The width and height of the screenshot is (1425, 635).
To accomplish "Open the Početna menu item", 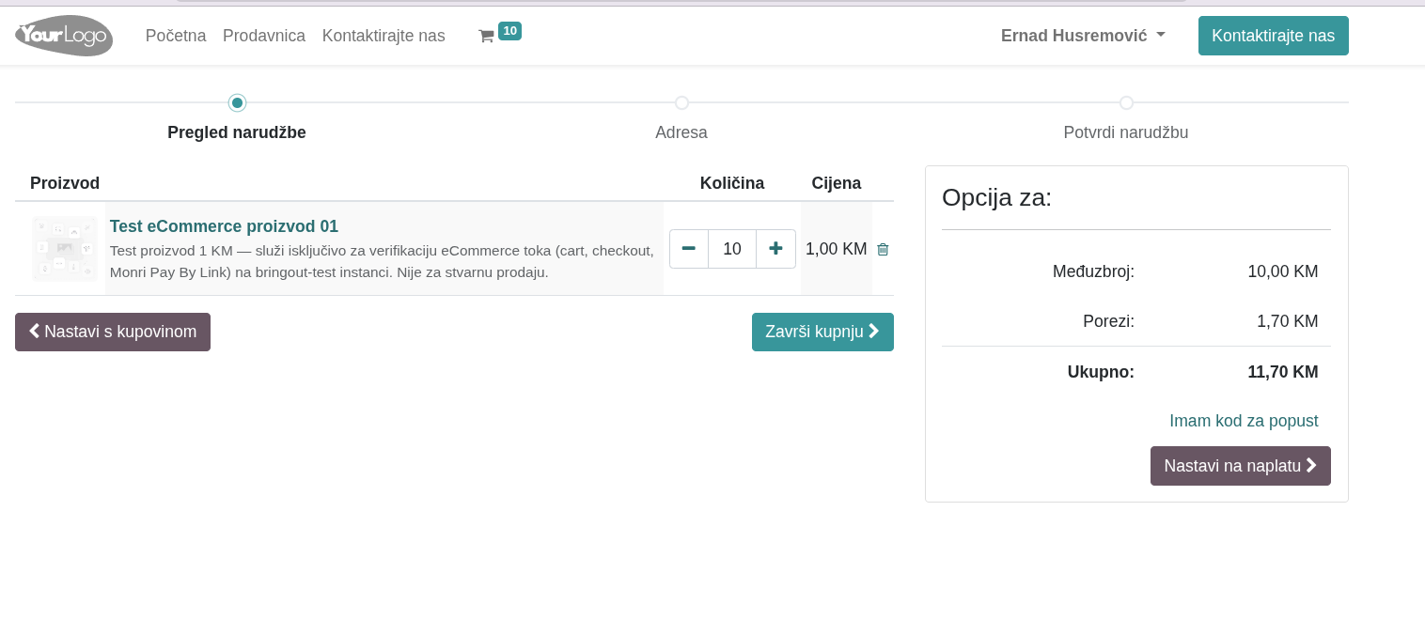I will point(176,36).
